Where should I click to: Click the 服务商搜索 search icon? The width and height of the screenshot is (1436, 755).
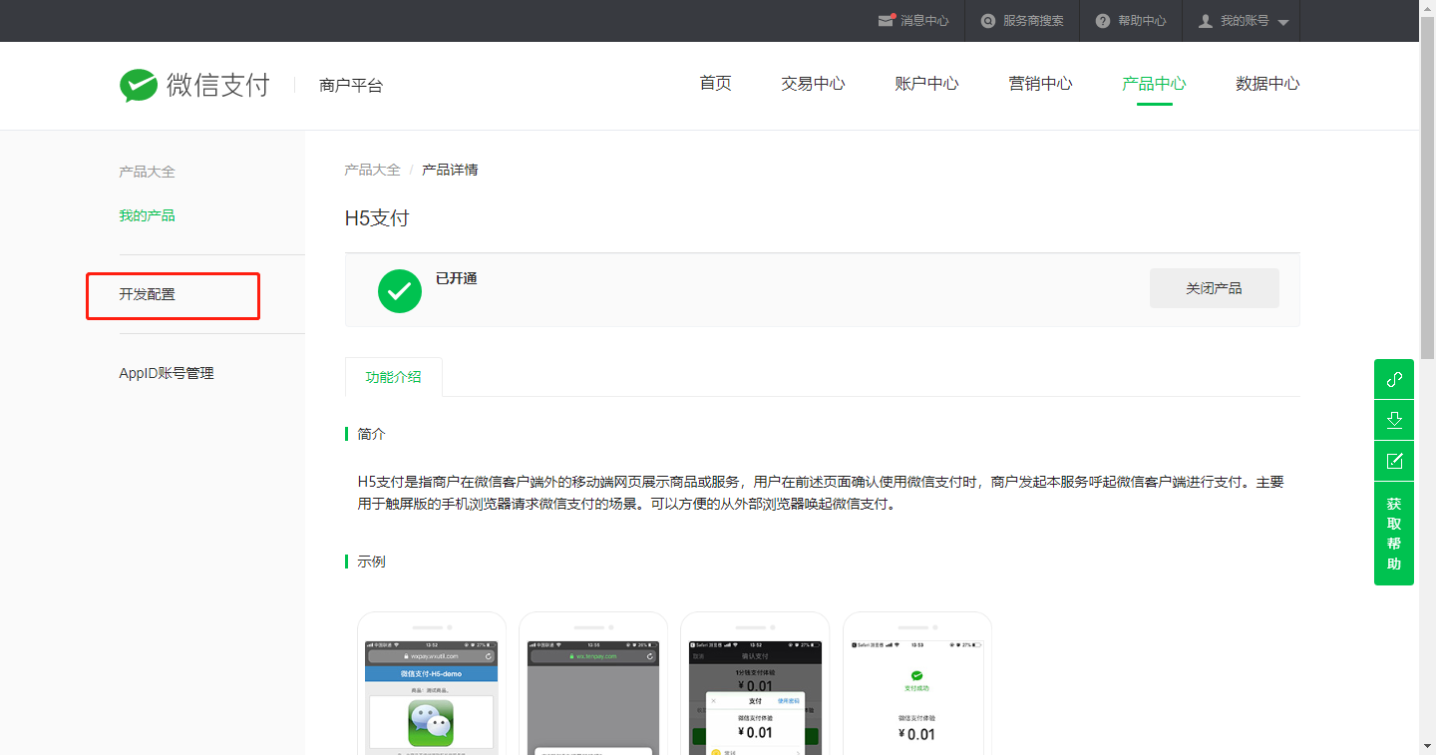pyautogui.click(x=988, y=21)
